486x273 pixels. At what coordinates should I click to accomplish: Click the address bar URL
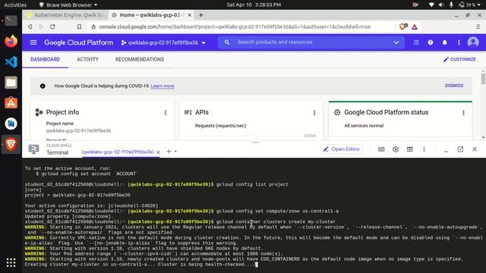(x=235, y=27)
